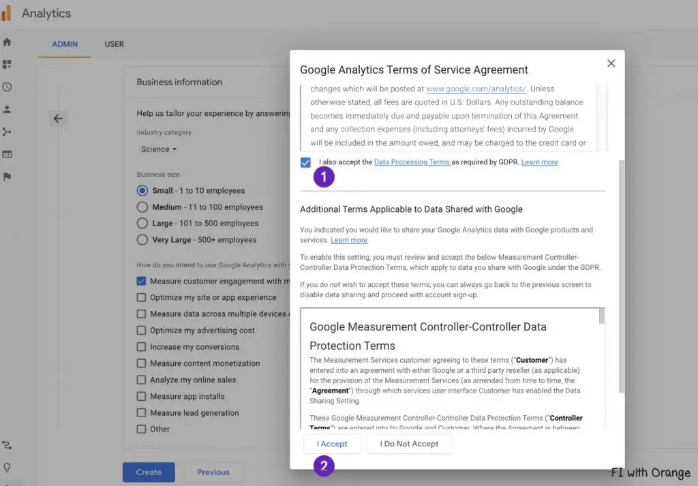Open the Industry category dropdown showing Science
Screen dimensions: 698x486
[159, 149]
